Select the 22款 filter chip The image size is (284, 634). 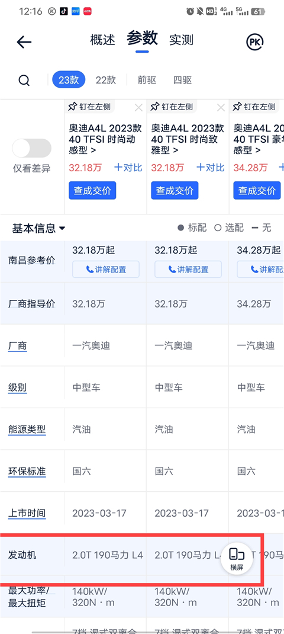coord(106,80)
